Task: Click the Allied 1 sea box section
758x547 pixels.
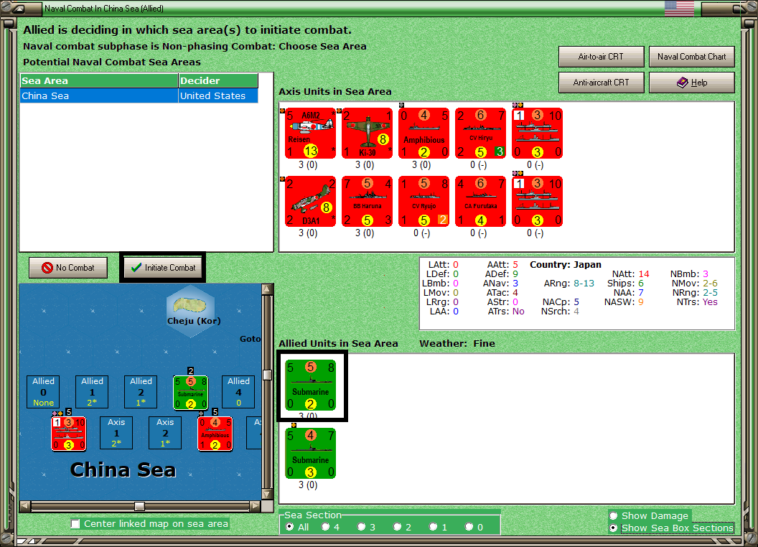Action: point(92,392)
